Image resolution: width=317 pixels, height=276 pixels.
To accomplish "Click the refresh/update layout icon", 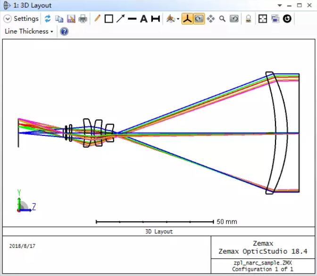I will pyautogui.click(x=48, y=19).
